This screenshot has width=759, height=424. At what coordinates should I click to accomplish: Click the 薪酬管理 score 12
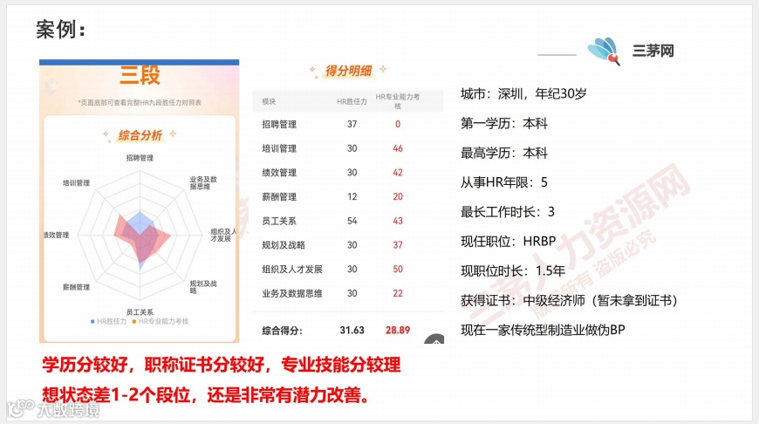tap(352, 197)
